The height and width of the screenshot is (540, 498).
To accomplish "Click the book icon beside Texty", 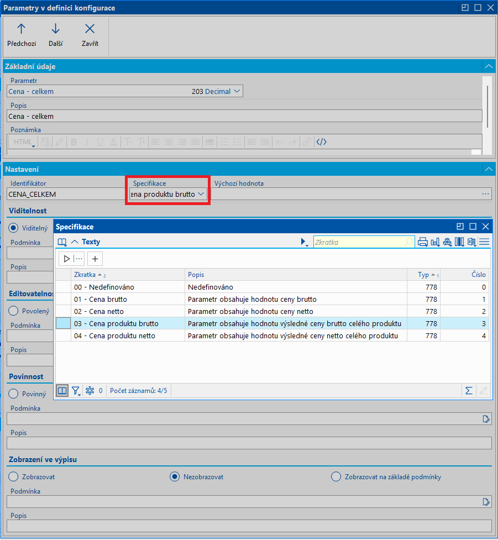I will 62,242.
